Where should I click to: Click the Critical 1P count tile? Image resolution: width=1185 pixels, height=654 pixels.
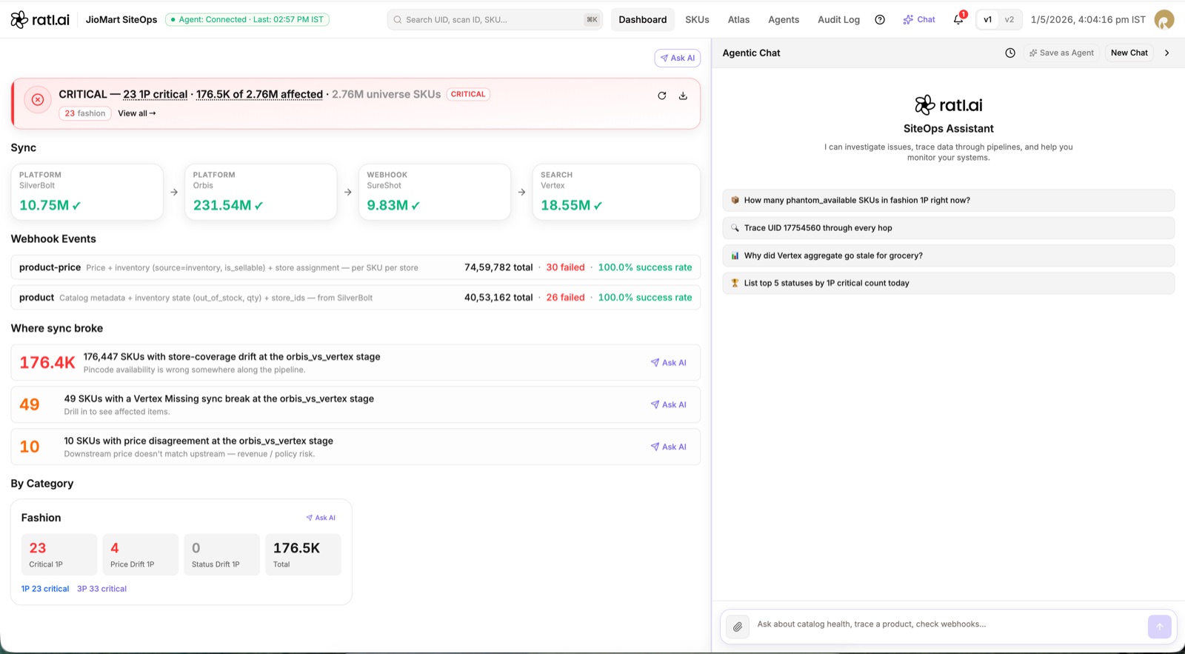[59, 555]
